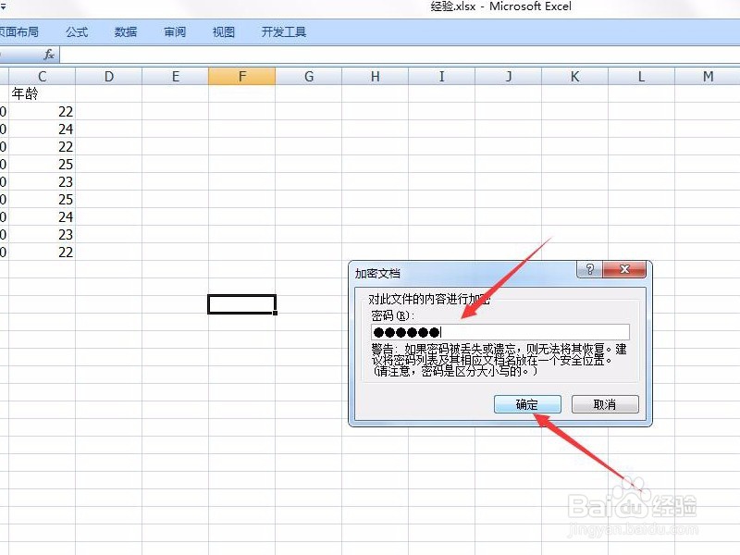740x555 pixels.
Task: Switch to the 公式 ribbon tab
Action: [x=77, y=31]
